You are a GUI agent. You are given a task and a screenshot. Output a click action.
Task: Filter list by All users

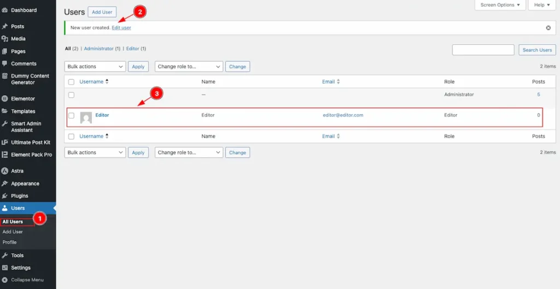(x=68, y=49)
